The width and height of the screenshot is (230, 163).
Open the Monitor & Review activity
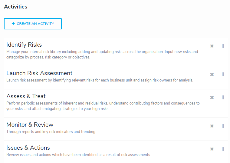(30, 125)
